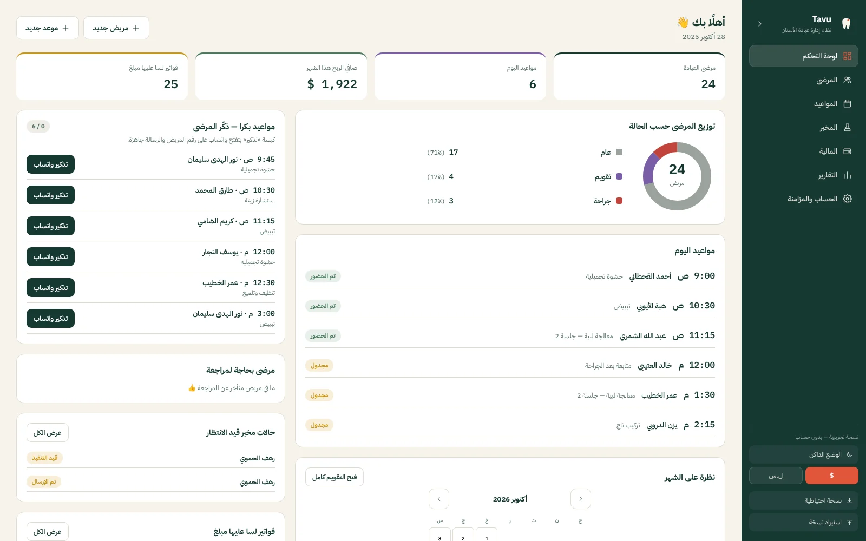Screen dimensions: 866x541
Task: Click the plus icon on موعد جديد
Action: click(65, 28)
